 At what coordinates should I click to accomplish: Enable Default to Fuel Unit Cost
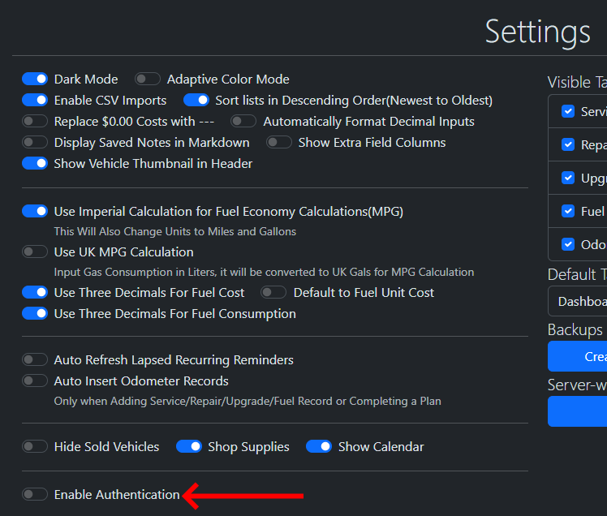click(x=273, y=293)
